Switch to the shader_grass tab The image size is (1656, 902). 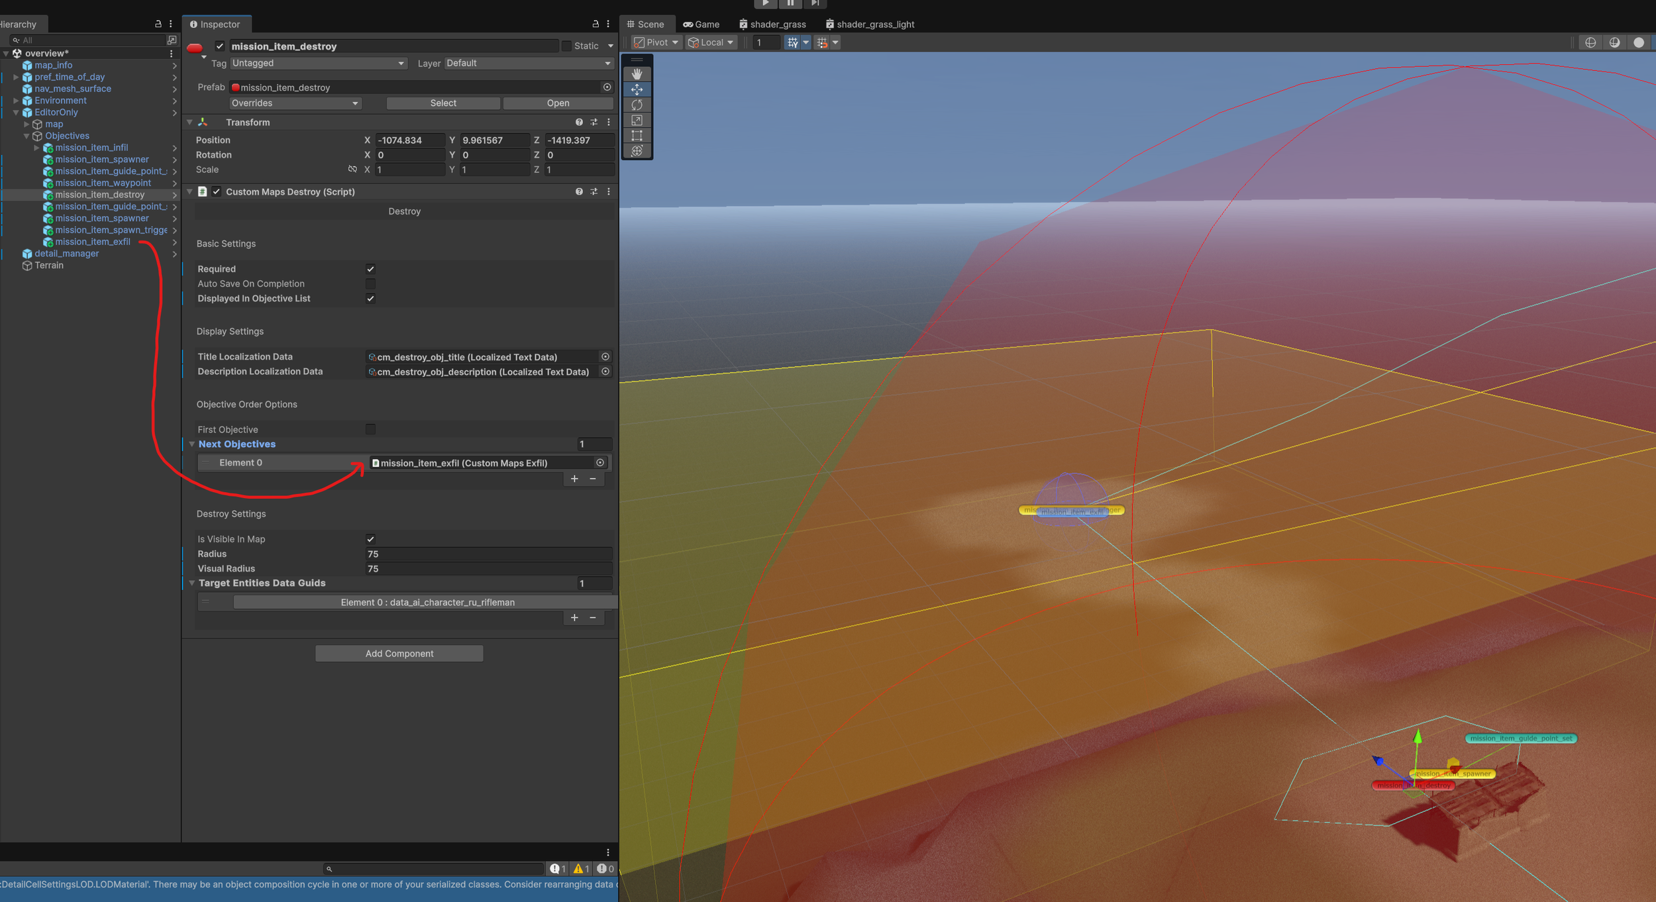coord(772,25)
